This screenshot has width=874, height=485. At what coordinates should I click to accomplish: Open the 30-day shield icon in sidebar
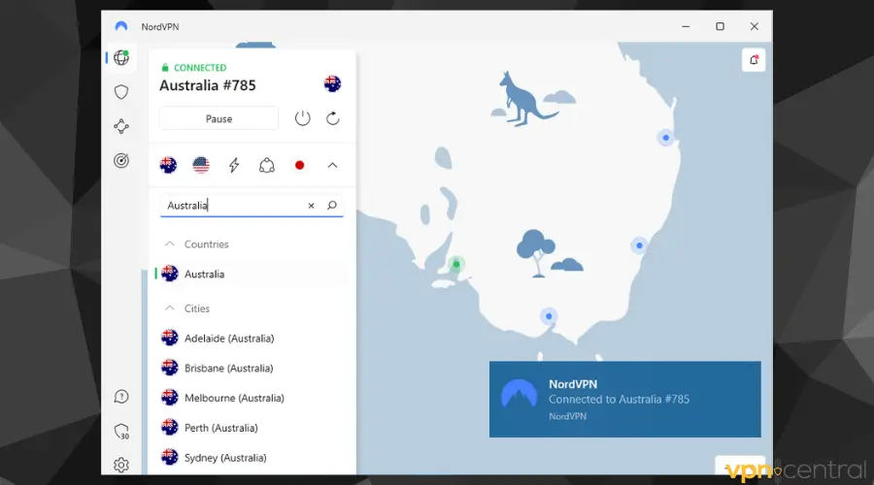(121, 432)
